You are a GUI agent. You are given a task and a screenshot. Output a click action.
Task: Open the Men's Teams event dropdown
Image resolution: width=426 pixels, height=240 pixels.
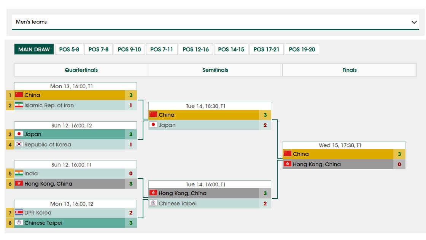pyautogui.click(x=215, y=22)
